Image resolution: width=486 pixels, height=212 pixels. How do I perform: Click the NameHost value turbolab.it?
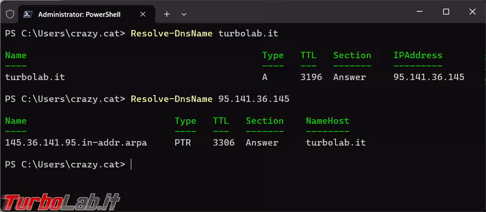tap(336, 142)
